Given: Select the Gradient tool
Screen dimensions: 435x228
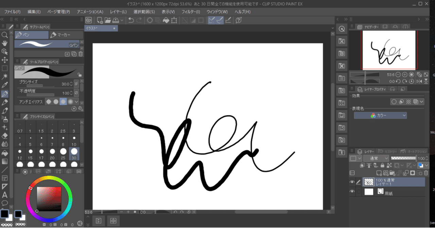Looking at the screenshot, I should [x=5, y=161].
